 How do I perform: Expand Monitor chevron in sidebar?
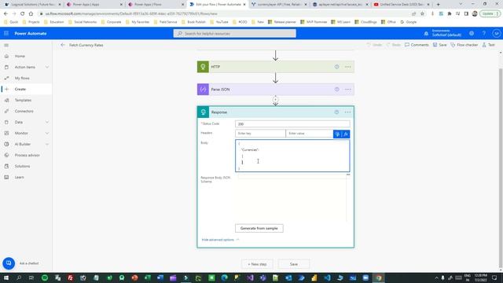tap(47, 133)
